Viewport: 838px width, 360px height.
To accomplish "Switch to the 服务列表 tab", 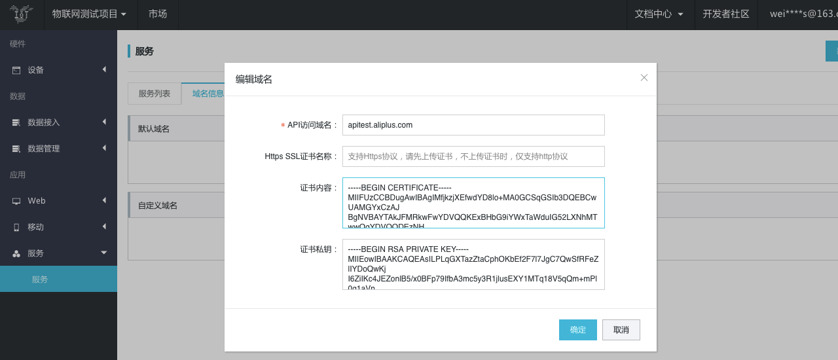I will tap(155, 94).
